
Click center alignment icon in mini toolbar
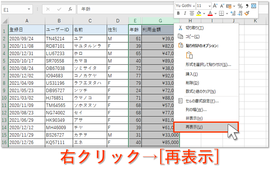point(192,13)
